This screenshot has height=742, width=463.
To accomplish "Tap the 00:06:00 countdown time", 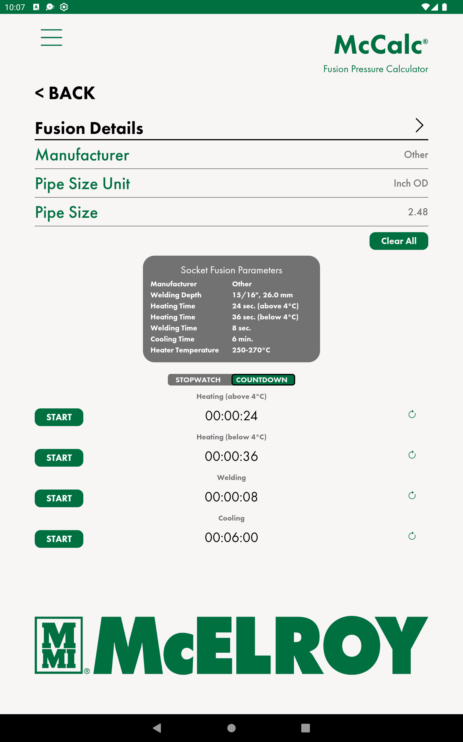I will tap(231, 537).
